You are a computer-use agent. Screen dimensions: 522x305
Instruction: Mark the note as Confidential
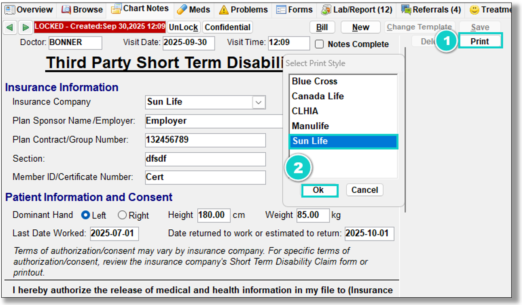tap(227, 28)
